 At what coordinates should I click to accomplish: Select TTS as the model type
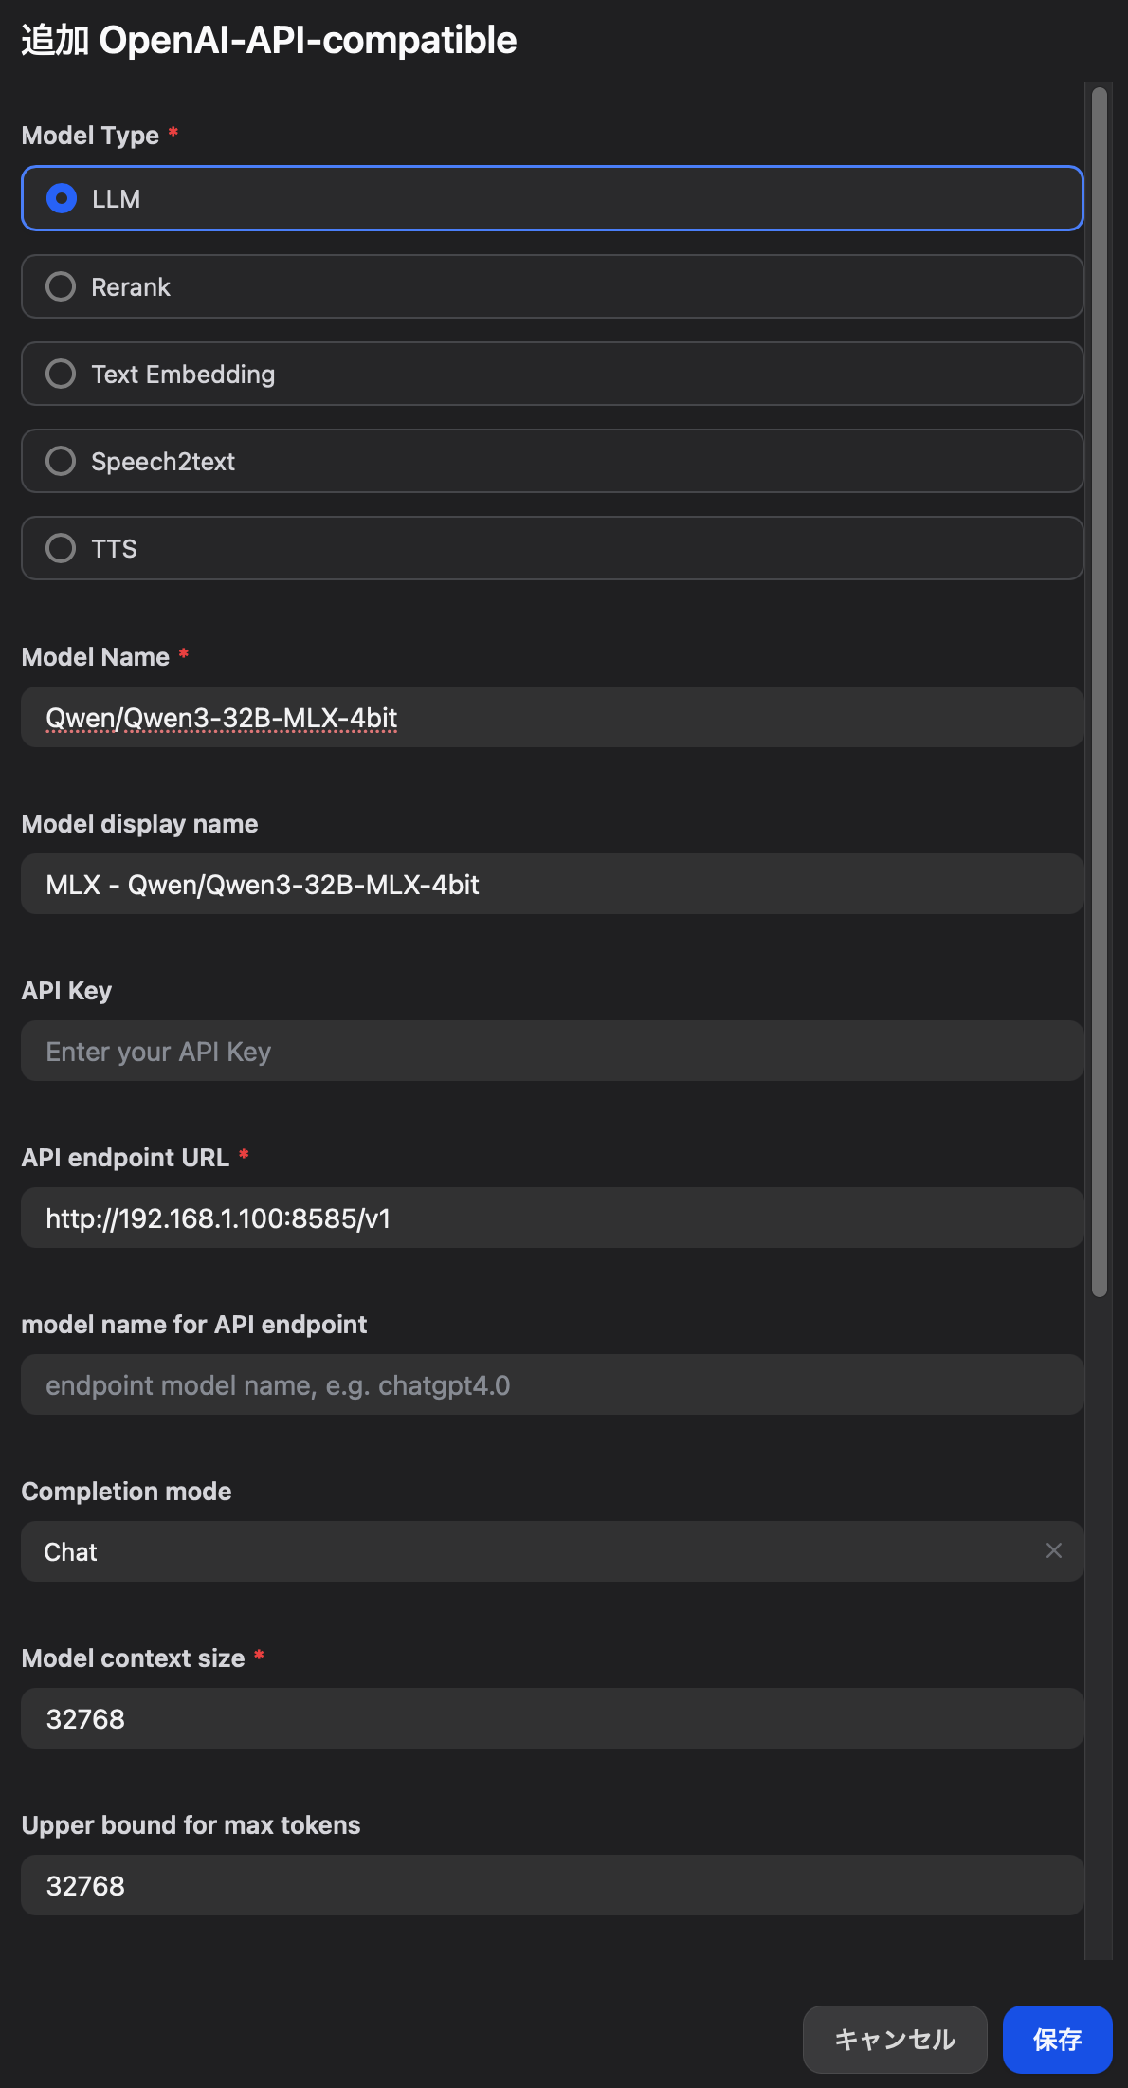point(62,548)
